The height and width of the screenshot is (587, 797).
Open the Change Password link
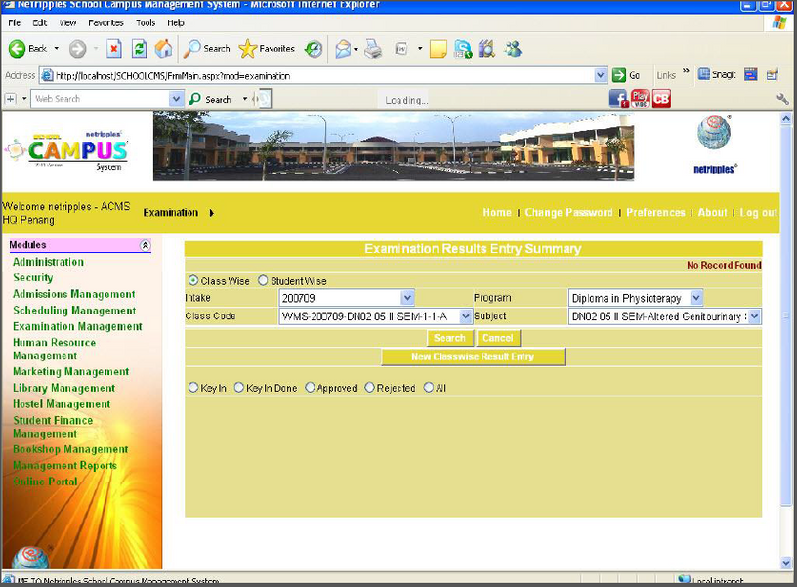[568, 213]
